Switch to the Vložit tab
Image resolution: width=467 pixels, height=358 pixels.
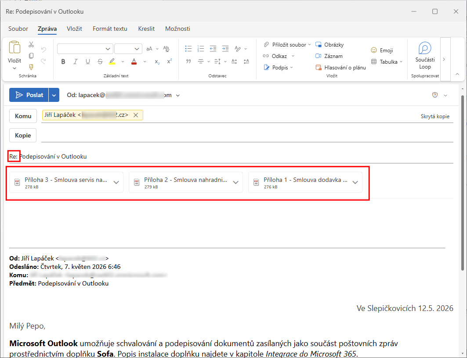click(x=74, y=29)
